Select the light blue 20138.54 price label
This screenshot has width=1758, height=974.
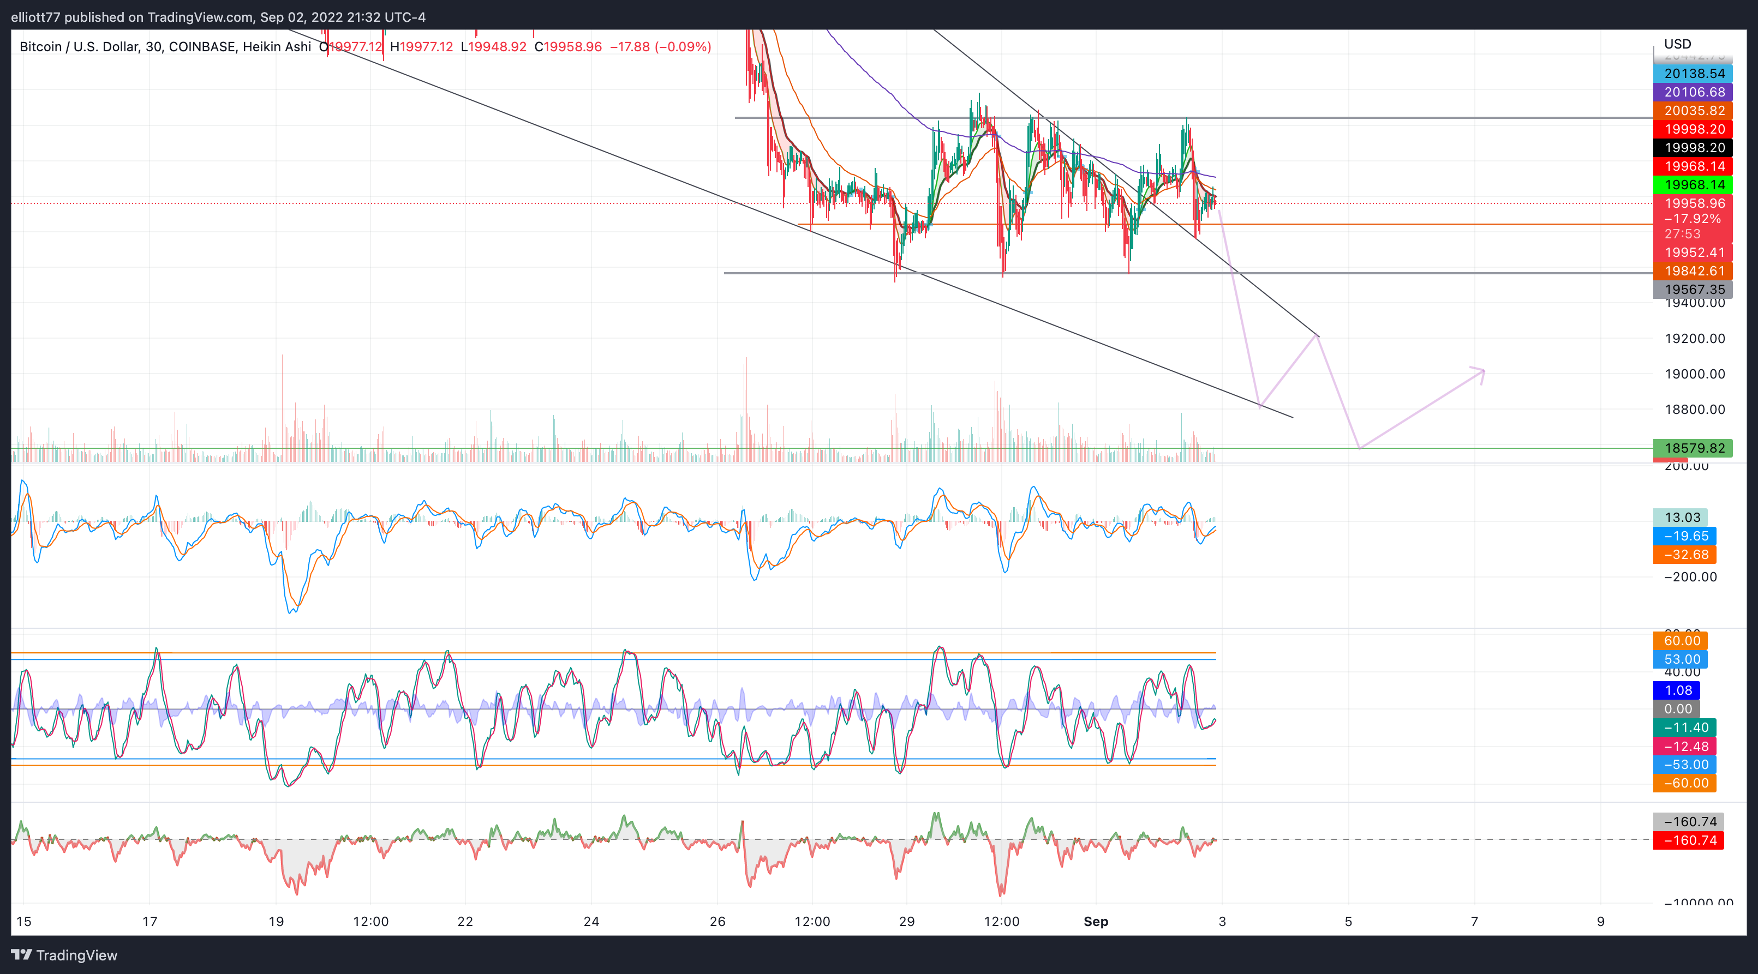[x=1693, y=73]
